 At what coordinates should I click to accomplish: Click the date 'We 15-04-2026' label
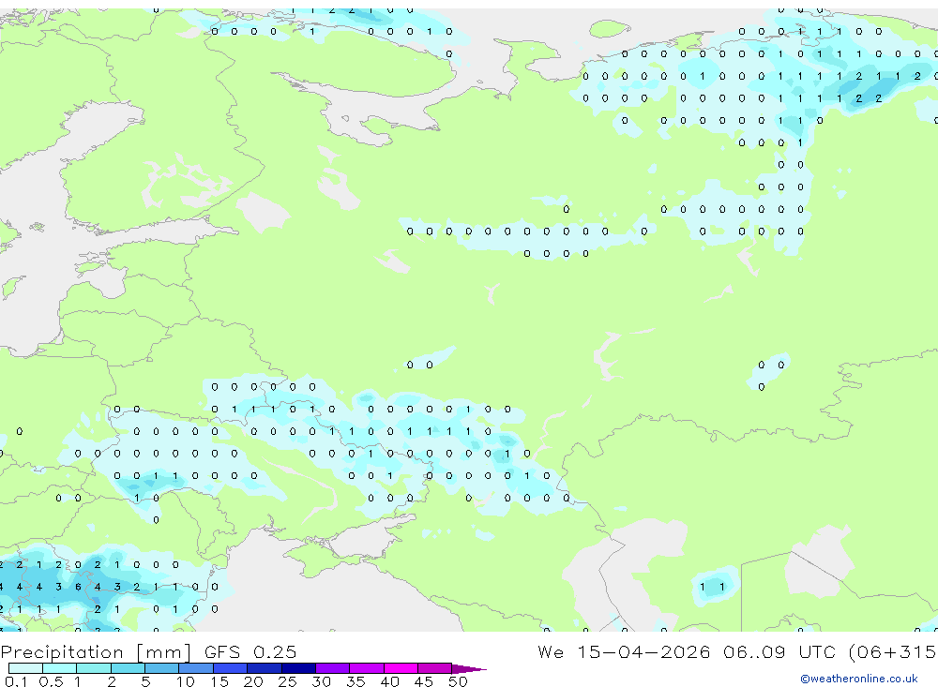coord(624,651)
